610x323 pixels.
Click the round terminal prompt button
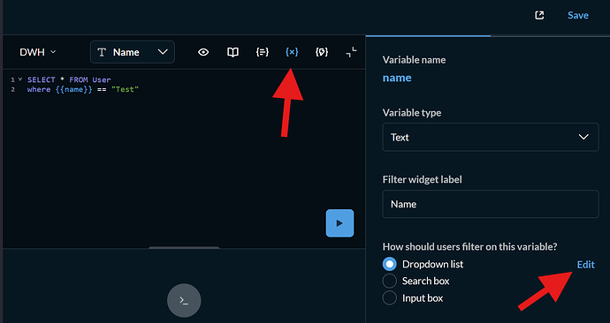click(184, 300)
